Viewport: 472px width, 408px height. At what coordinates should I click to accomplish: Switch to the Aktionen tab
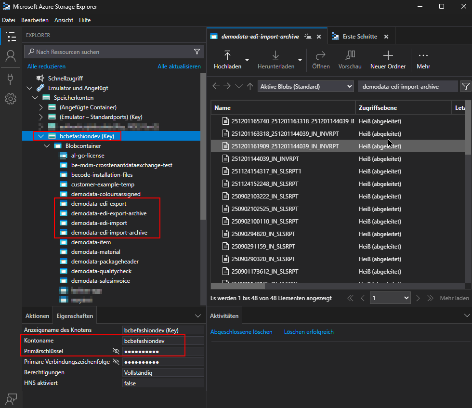(38, 316)
